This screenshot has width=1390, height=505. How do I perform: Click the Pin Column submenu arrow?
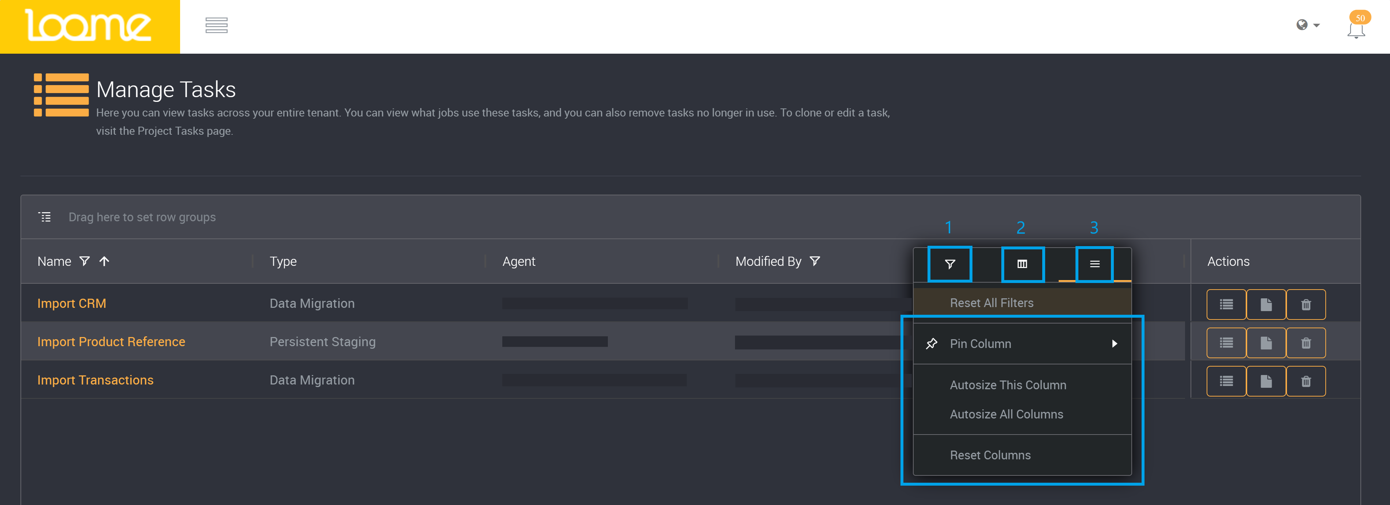pyautogui.click(x=1114, y=344)
